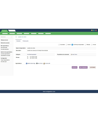The image size is (98, 122).
Task: Click the Période start date value
Action: point(33,57)
